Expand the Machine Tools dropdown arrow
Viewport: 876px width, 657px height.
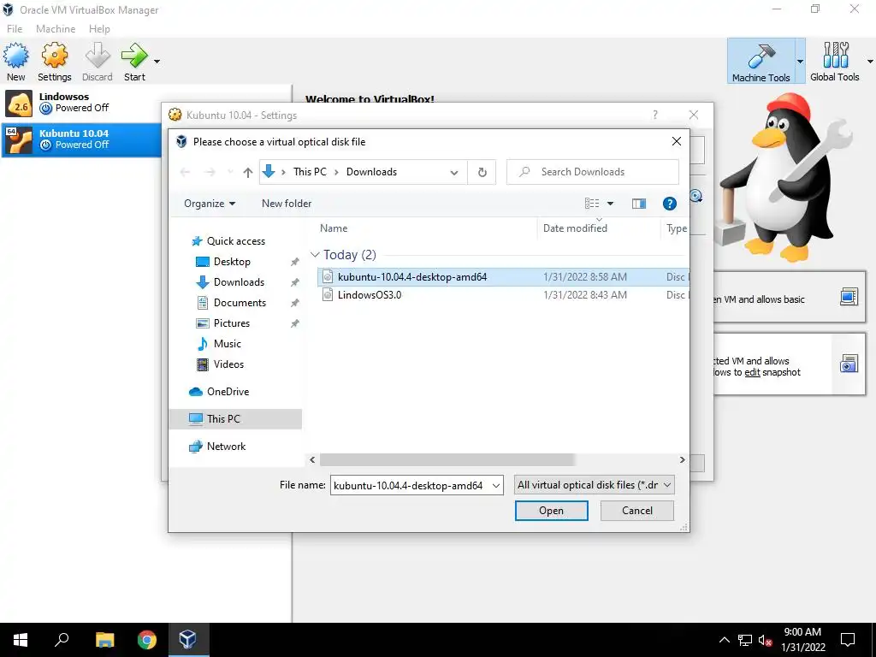tap(800, 62)
